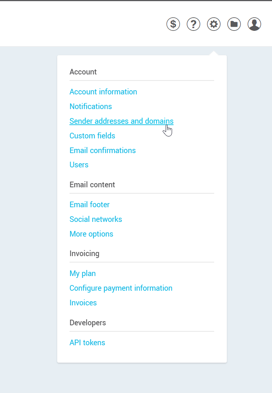
Task: Configure Social networks
Action: click(95, 219)
